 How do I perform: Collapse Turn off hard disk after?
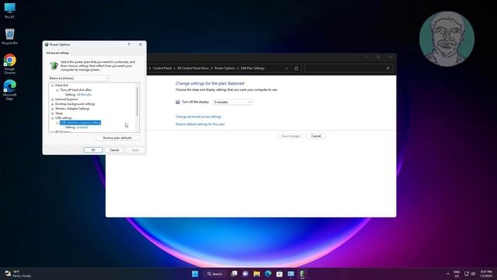pos(57,90)
